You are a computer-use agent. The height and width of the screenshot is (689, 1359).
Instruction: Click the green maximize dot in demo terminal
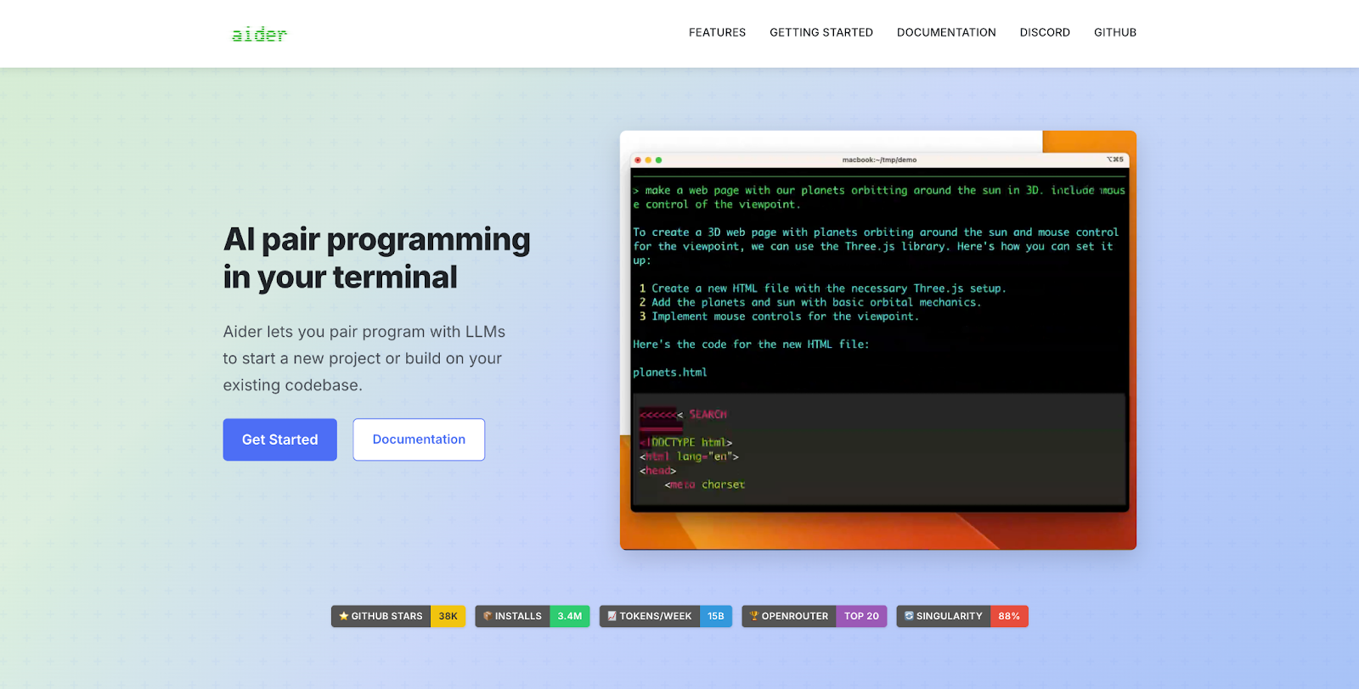(x=658, y=160)
